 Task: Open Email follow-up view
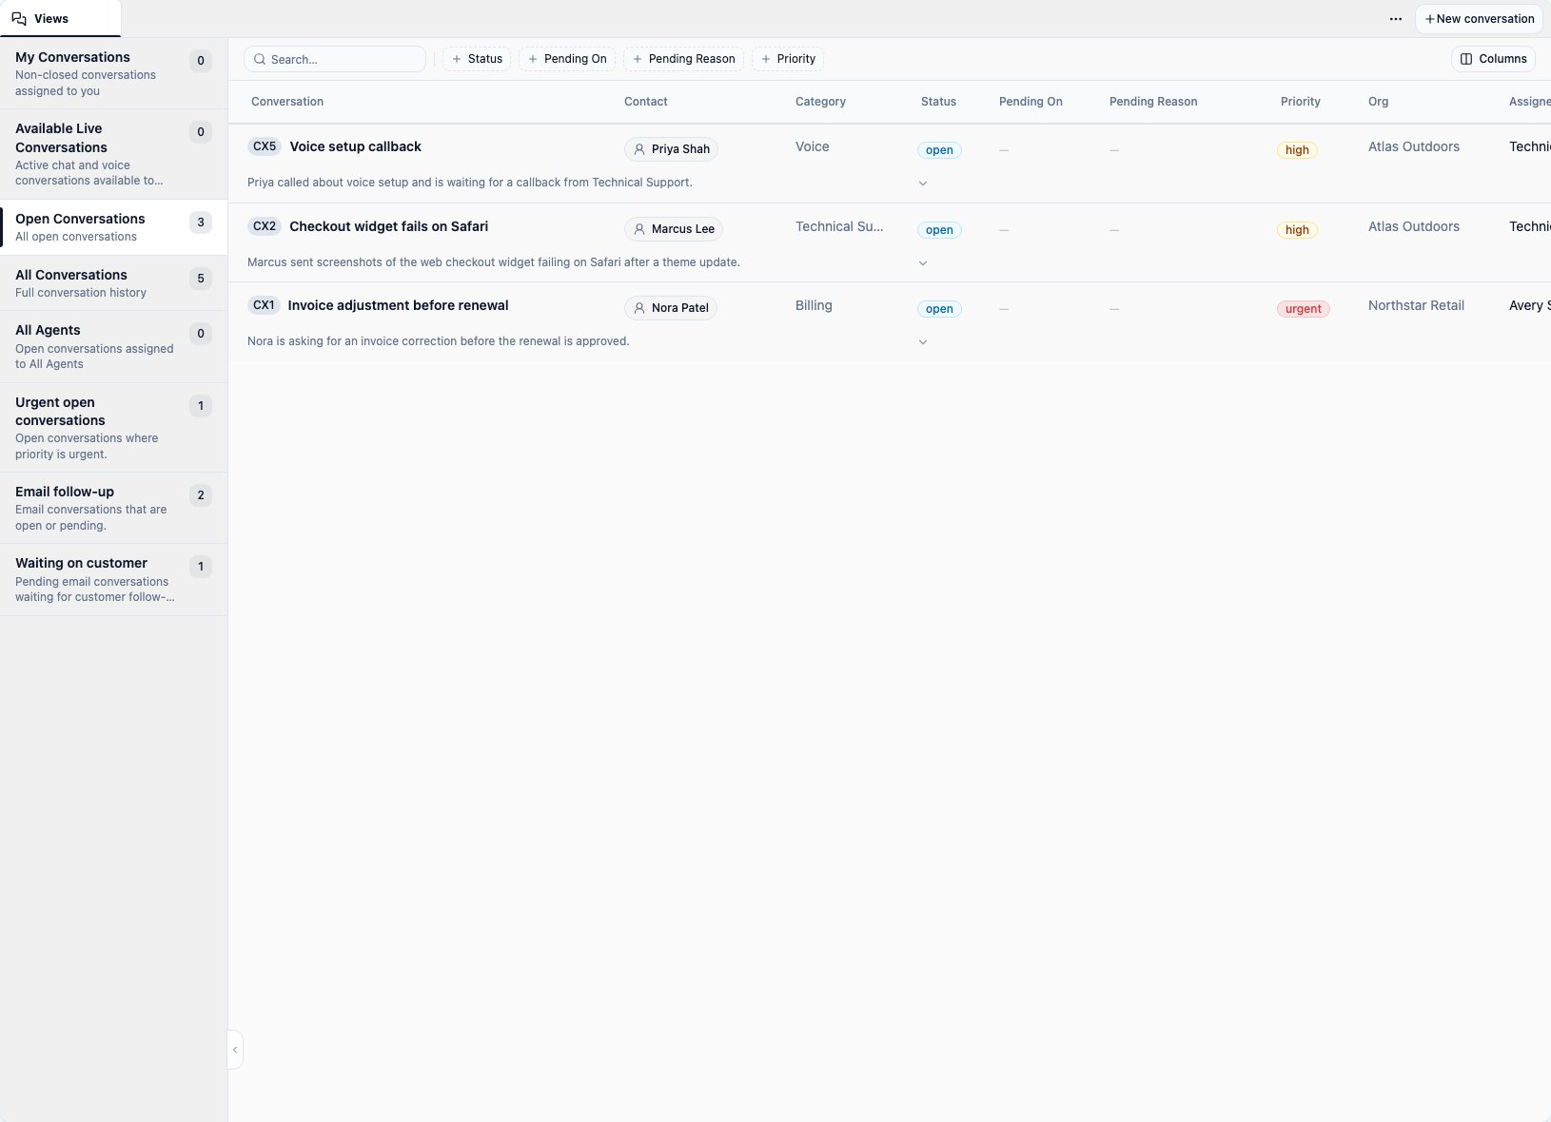(x=113, y=508)
